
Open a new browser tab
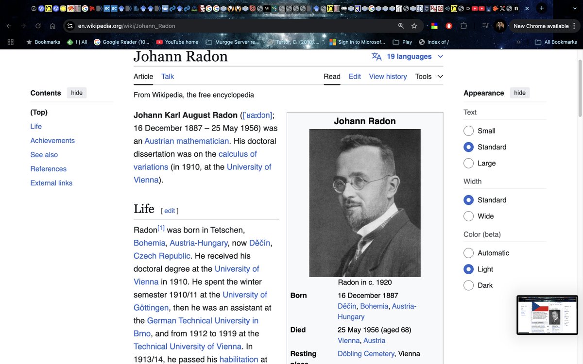542,8
